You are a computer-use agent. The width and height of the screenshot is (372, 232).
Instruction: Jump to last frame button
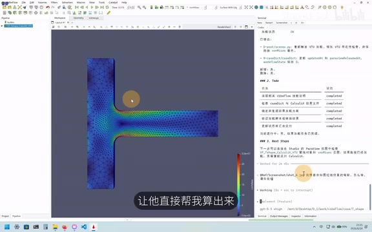coord(102,8)
